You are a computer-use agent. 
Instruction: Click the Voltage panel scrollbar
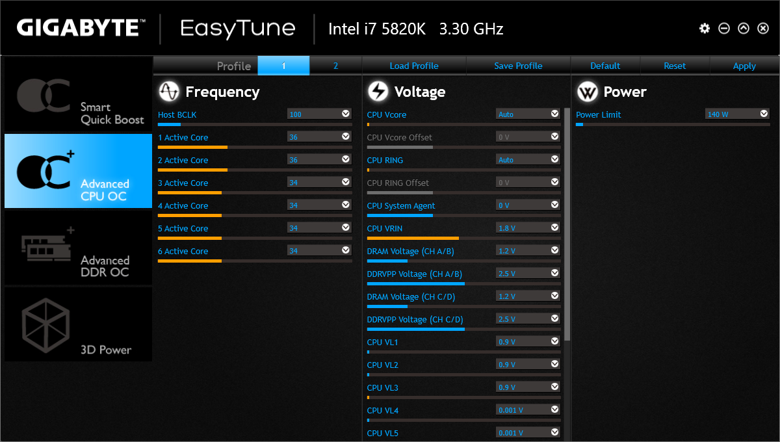coord(567,224)
